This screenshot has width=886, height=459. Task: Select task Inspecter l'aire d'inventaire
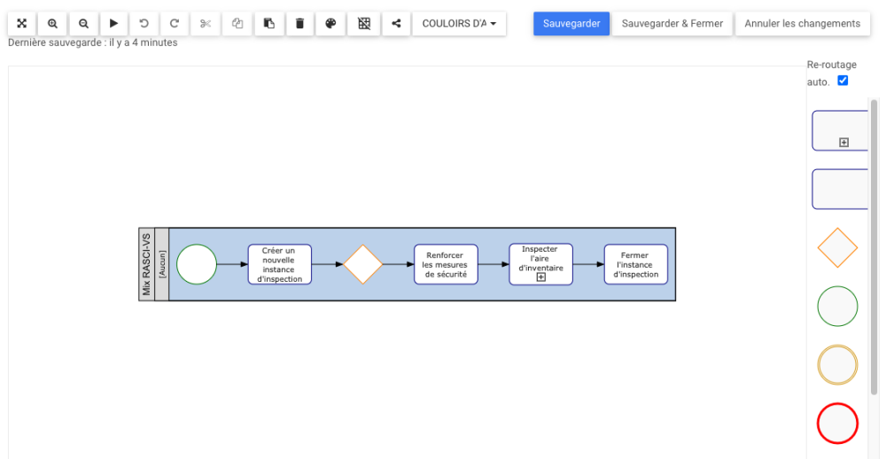540,264
